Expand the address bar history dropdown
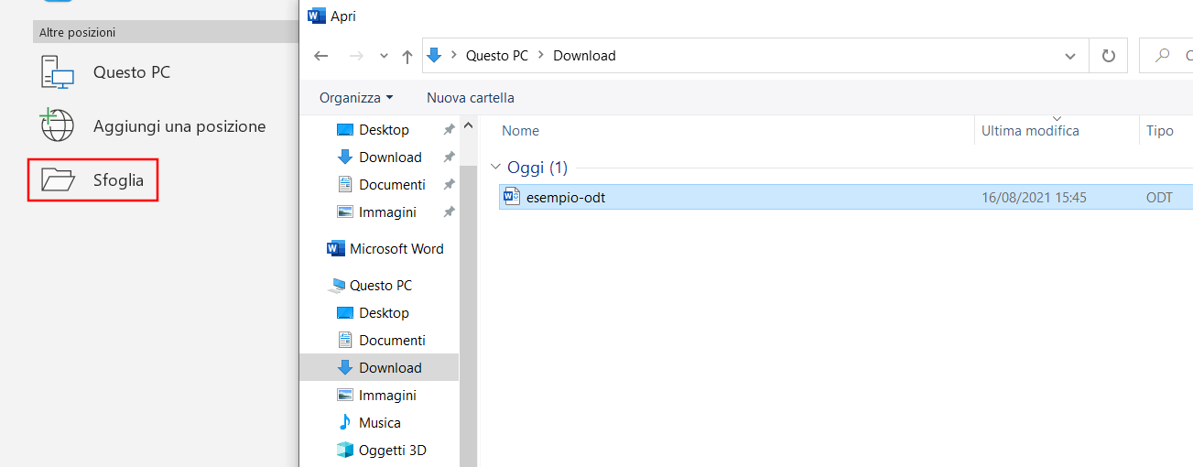Screen dimensions: 1193x467 [1069, 56]
